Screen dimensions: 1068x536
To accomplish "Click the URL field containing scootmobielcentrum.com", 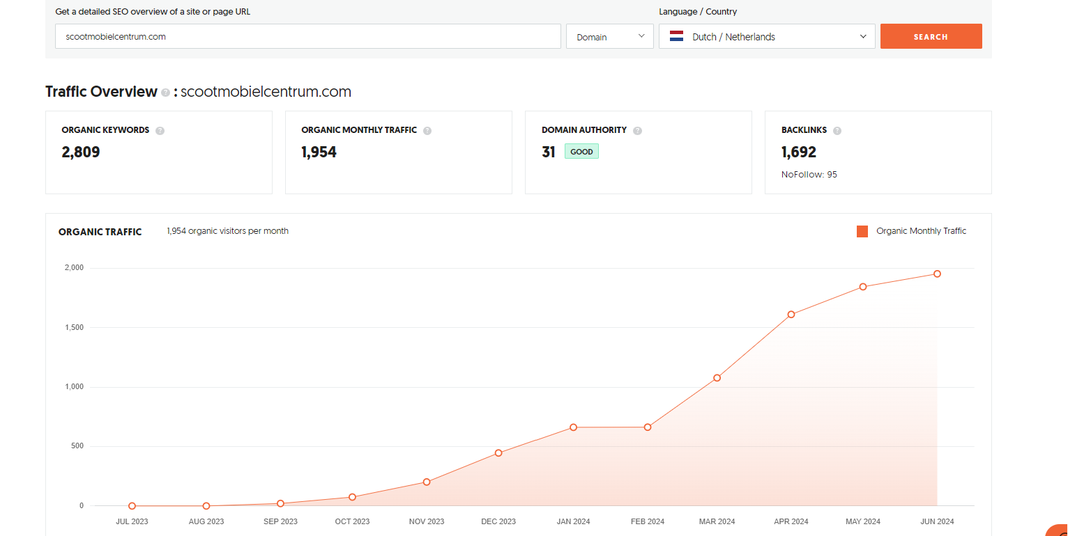I will click(307, 36).
